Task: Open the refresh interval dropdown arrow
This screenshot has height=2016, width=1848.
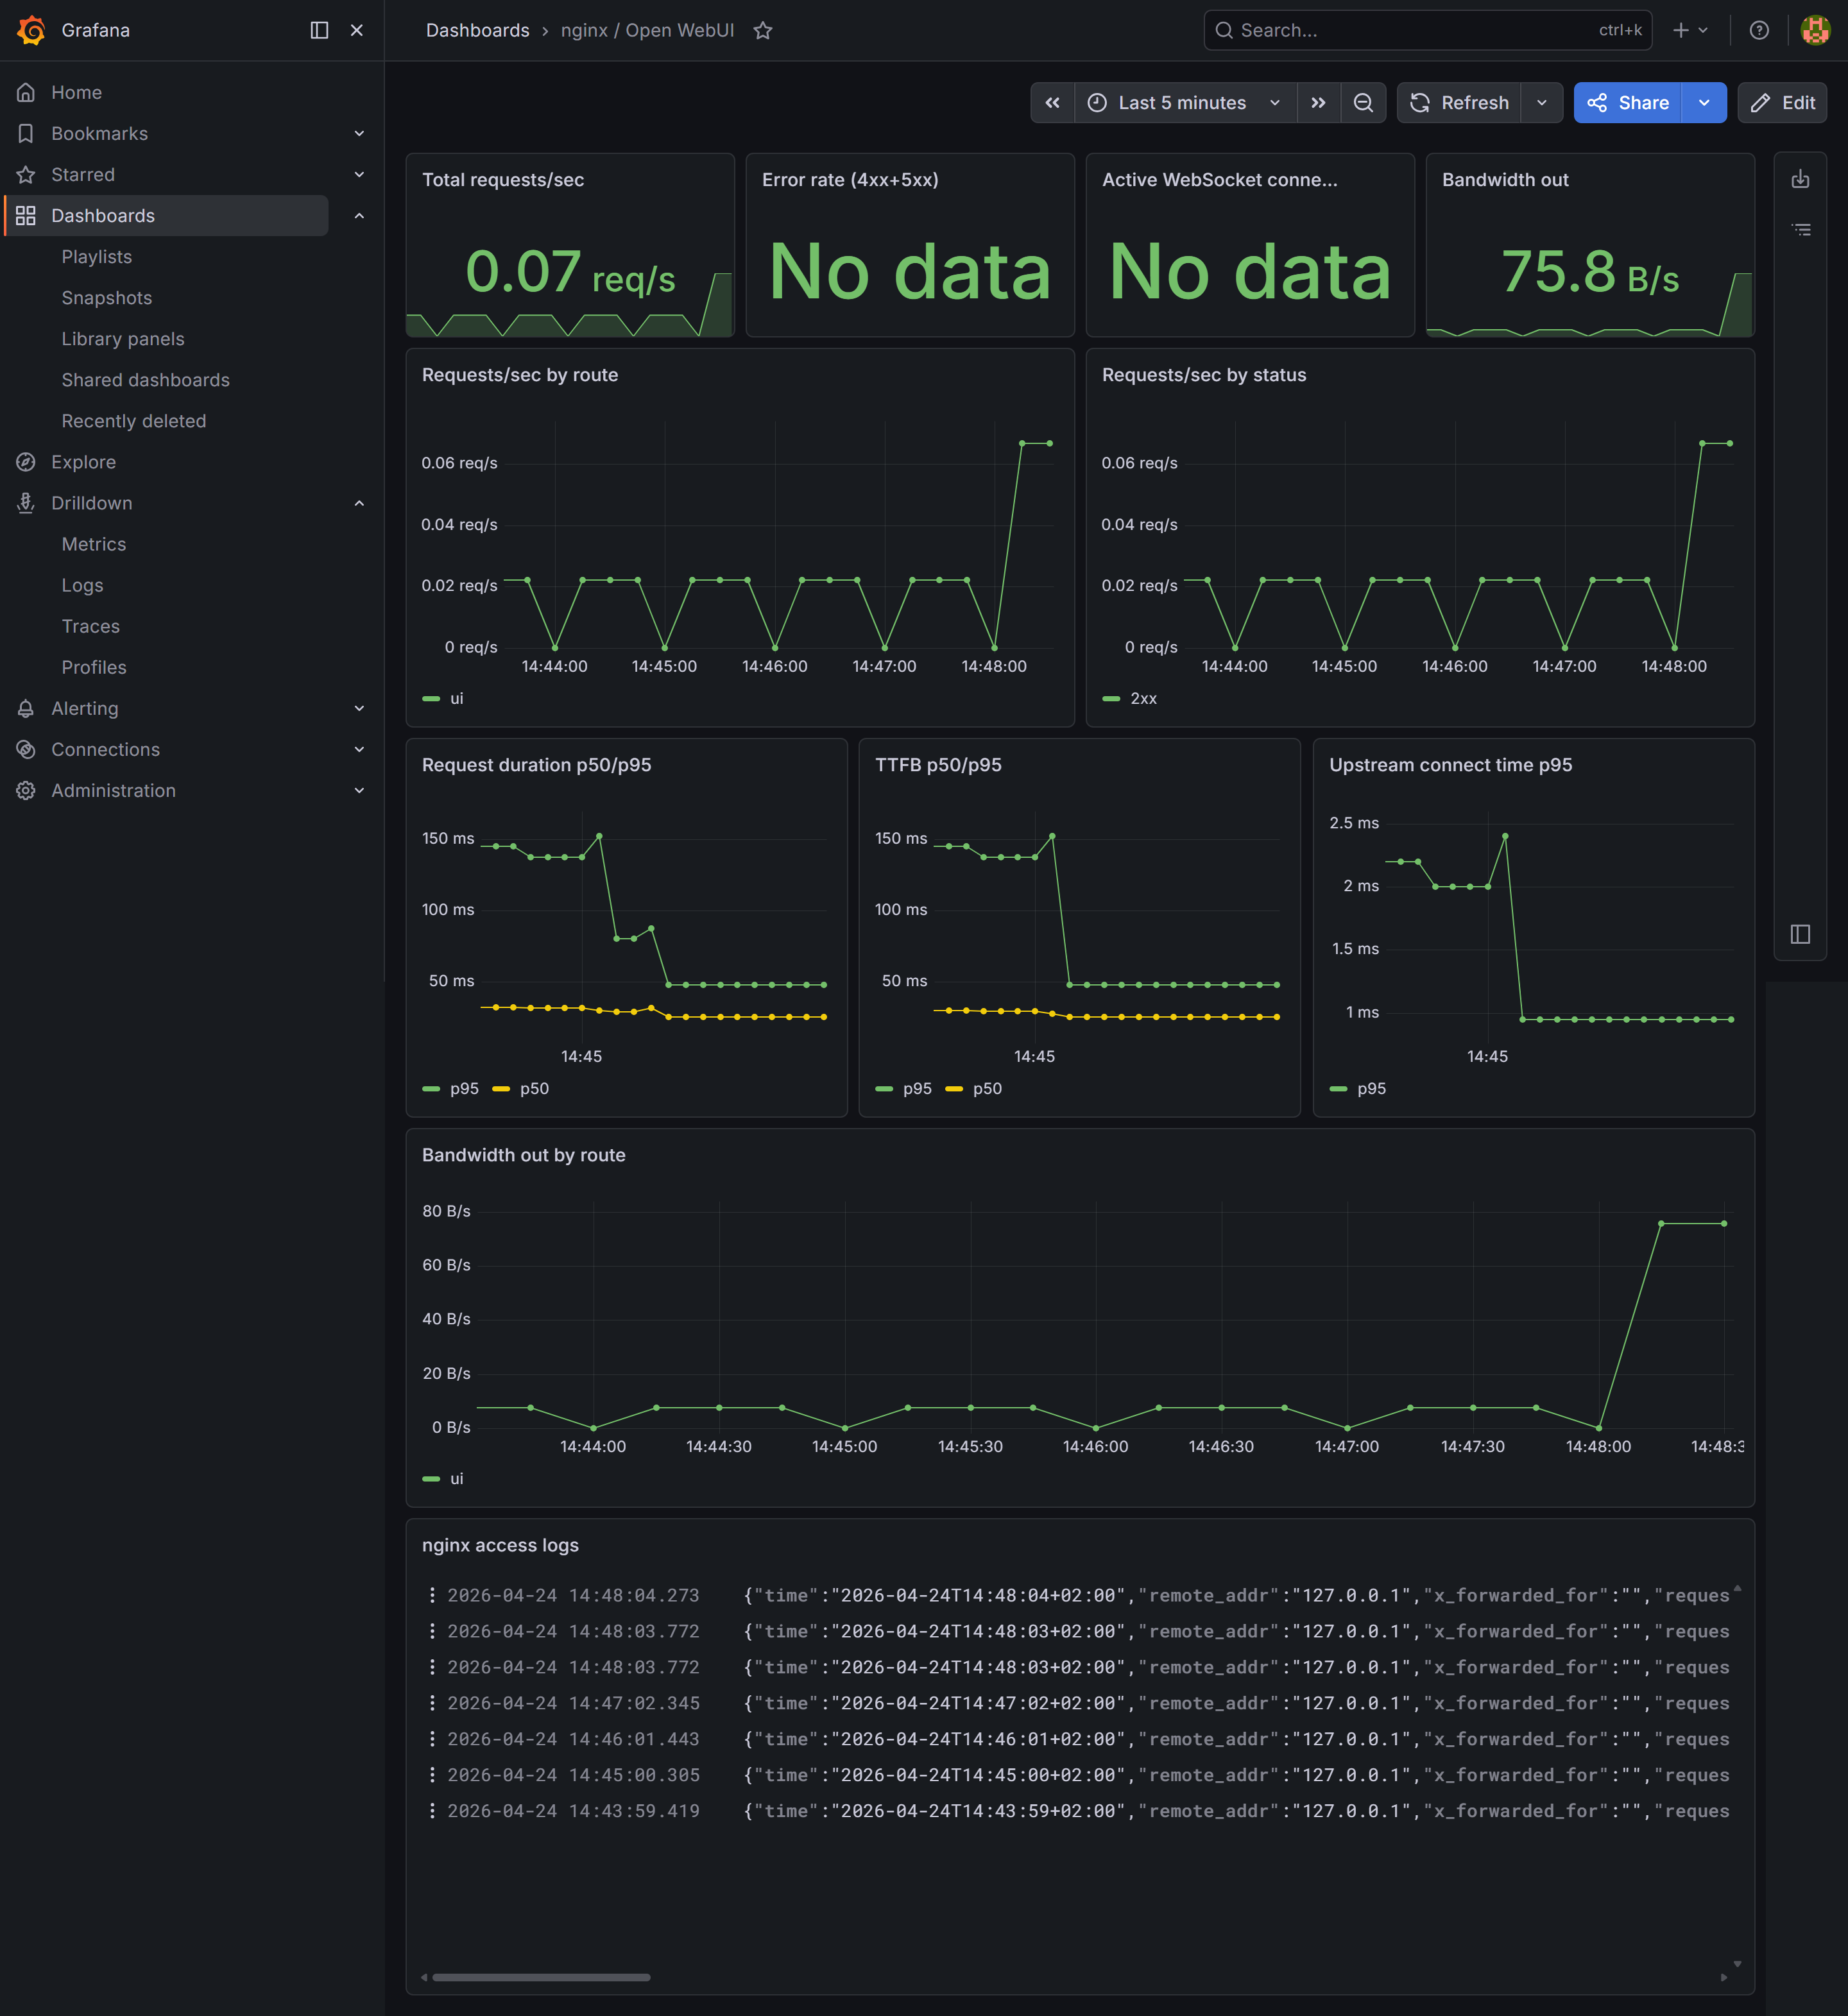Action: [x=1542, y=102]
